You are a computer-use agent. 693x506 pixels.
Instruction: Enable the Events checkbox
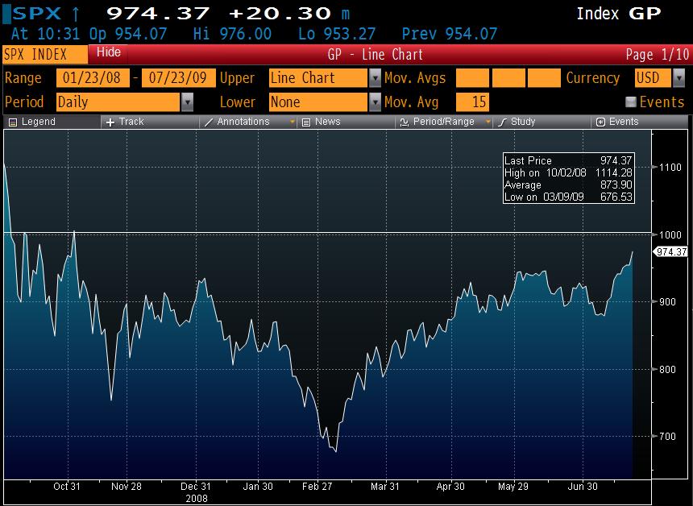(631, 102)
